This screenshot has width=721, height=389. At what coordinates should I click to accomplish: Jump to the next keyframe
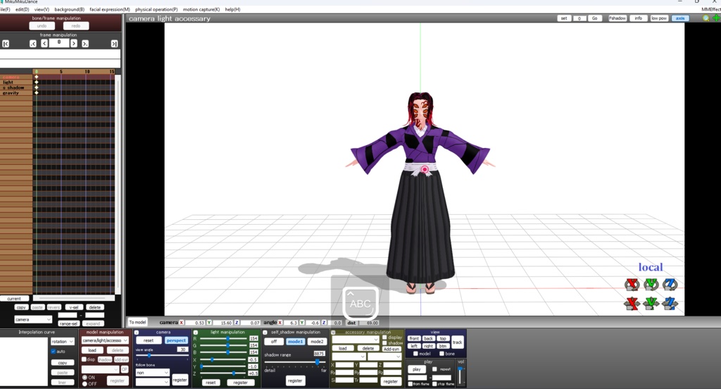click(x=85, y=44)
